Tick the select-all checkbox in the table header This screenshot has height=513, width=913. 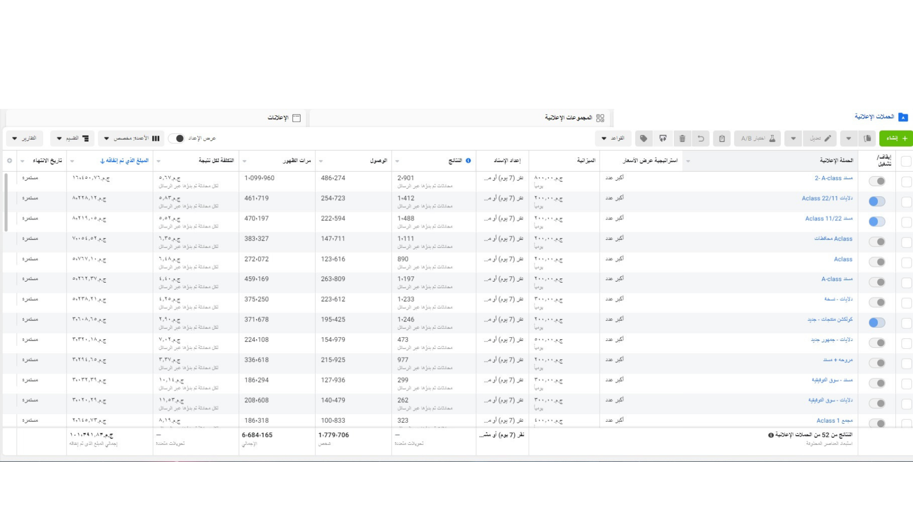(906, 161)
